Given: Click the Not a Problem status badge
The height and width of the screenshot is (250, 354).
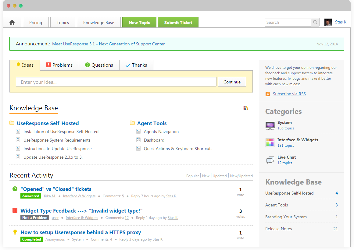Looking at the screenshot, I should tap(35, 218).
